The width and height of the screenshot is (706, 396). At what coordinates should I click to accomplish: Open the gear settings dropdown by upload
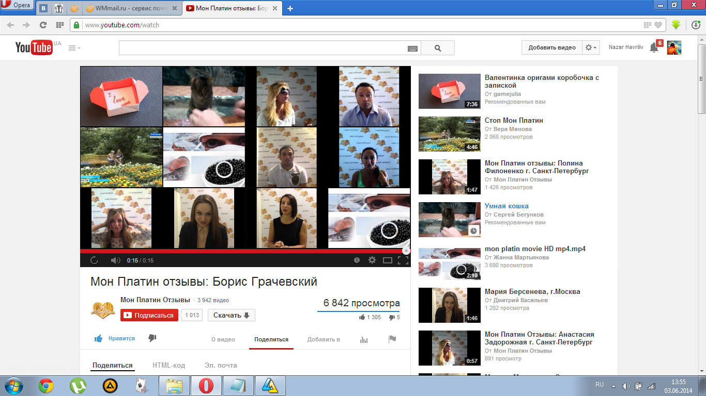(x=591, y=47)
